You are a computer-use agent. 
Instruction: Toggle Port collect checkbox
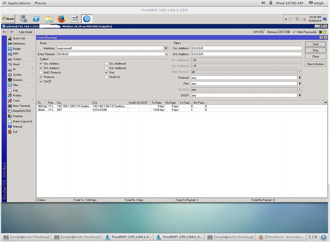point(106,72)
